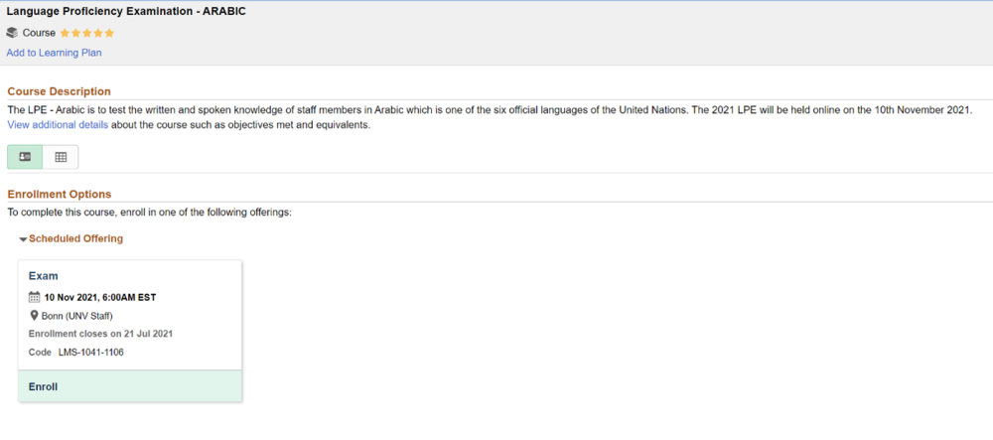The image size is (993, 440).
Task: Click the course title Language Proficiency Examination
Action: pyautogui.click(x=126, y=11)
